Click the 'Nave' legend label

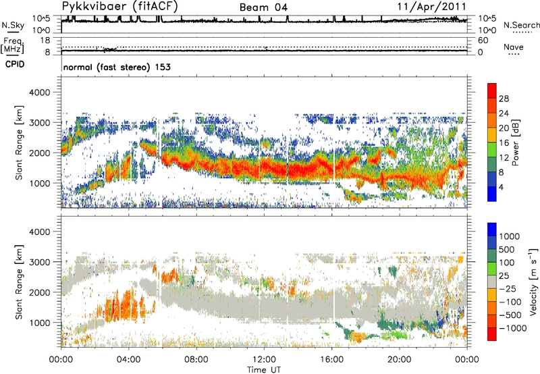click(x=514, y=47)
